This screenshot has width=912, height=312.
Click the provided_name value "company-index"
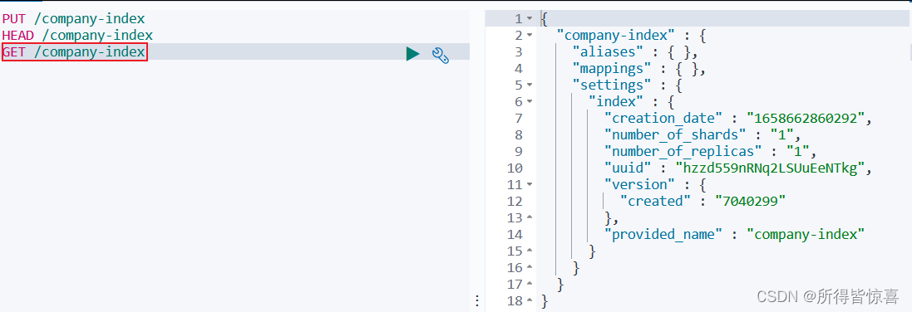click(x=806, y=235)
